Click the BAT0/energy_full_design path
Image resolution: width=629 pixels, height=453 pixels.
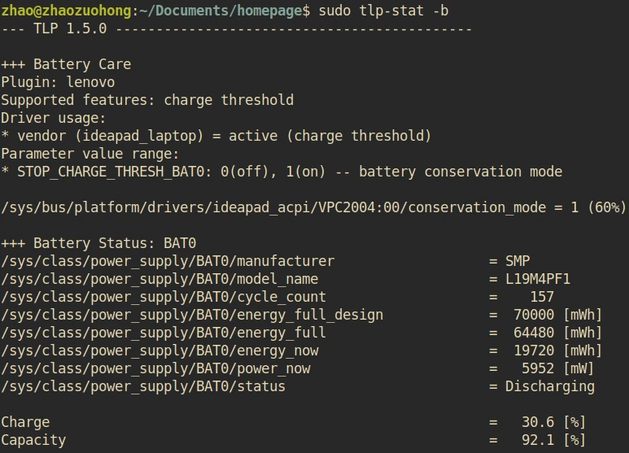coord(192,315)
